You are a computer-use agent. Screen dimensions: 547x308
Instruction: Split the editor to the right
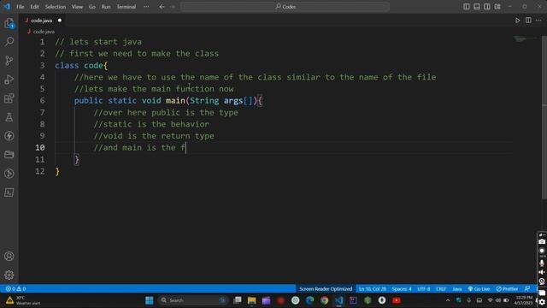pos(528,21)
